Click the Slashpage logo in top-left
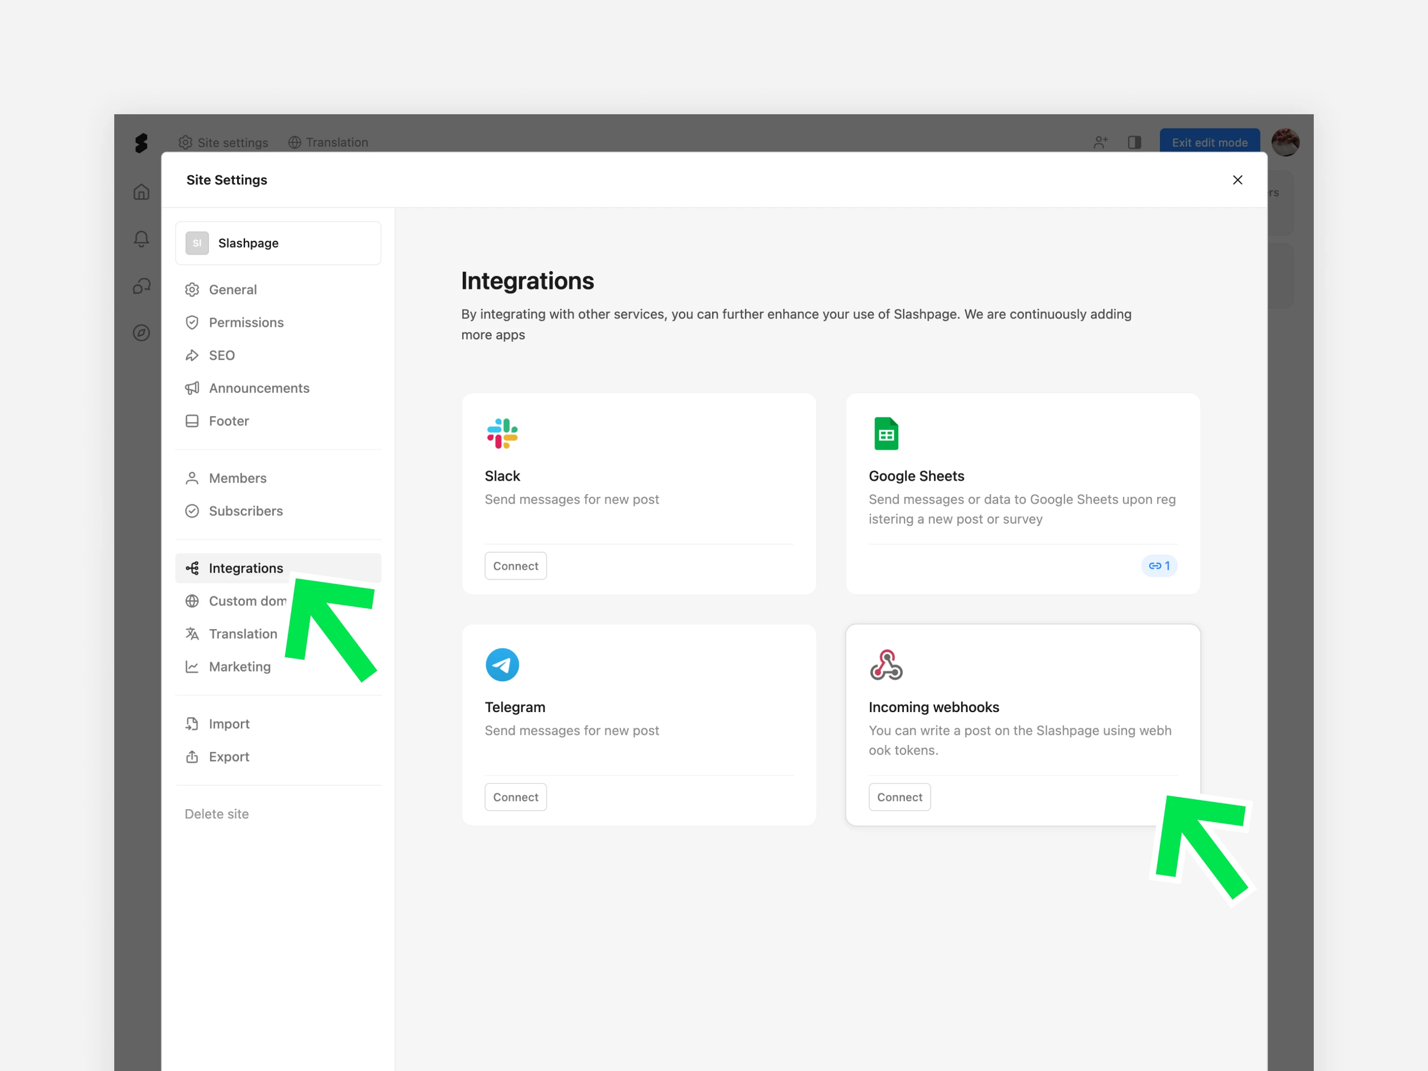1428x1071 pixels. coord(141,143)
